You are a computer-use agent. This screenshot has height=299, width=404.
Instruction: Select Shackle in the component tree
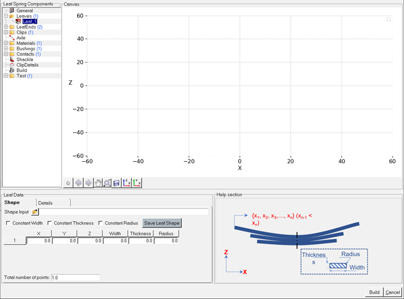pyautogui.click(x=25, y=59)
